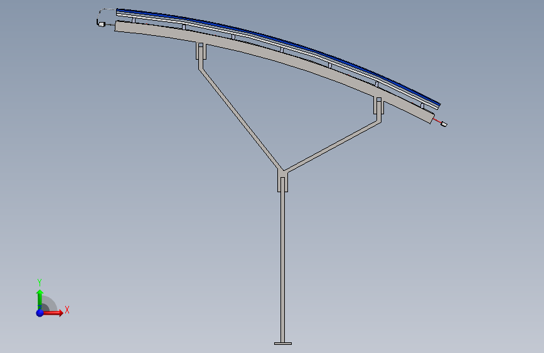
Task: Select the small fixture on the red line at right end
Action: point(444,124)
